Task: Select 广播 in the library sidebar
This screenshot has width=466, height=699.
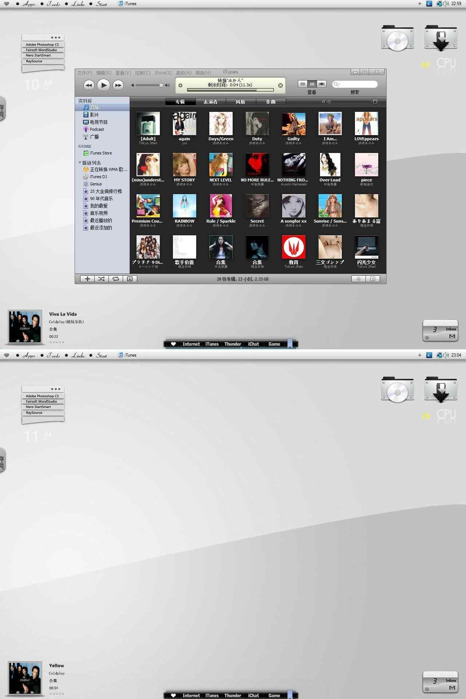Action: pyautogui.click(x=102, y=137)
